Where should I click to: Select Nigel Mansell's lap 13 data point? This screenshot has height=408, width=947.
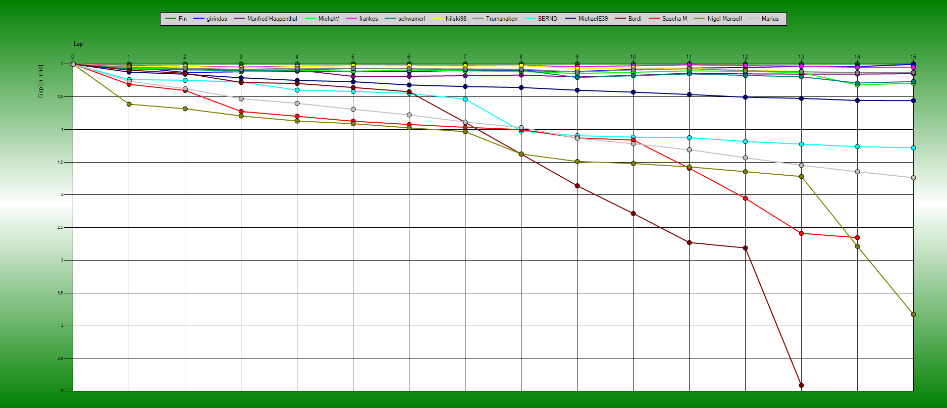pyautogui.click(x=801, y=176)
